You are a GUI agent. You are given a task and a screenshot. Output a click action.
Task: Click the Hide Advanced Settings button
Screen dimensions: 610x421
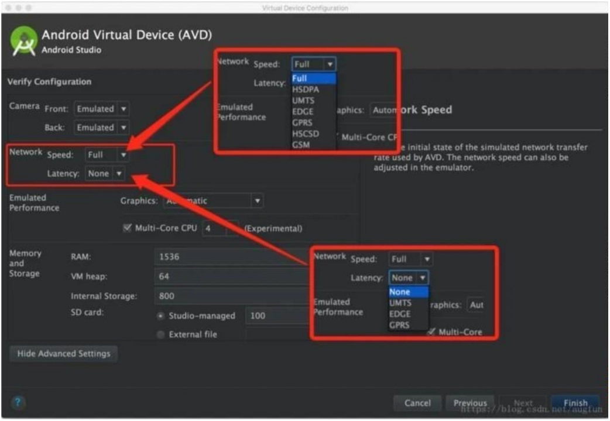click(x=64, y=354)
